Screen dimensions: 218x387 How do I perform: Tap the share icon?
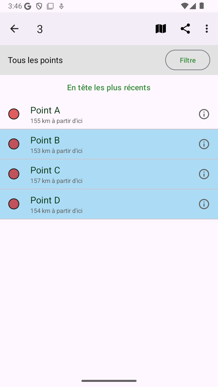tap(185, 29)
